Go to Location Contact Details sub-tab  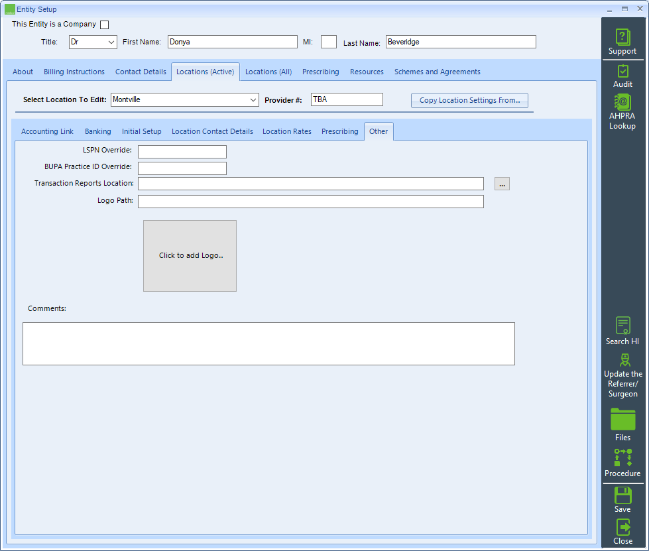212,131
